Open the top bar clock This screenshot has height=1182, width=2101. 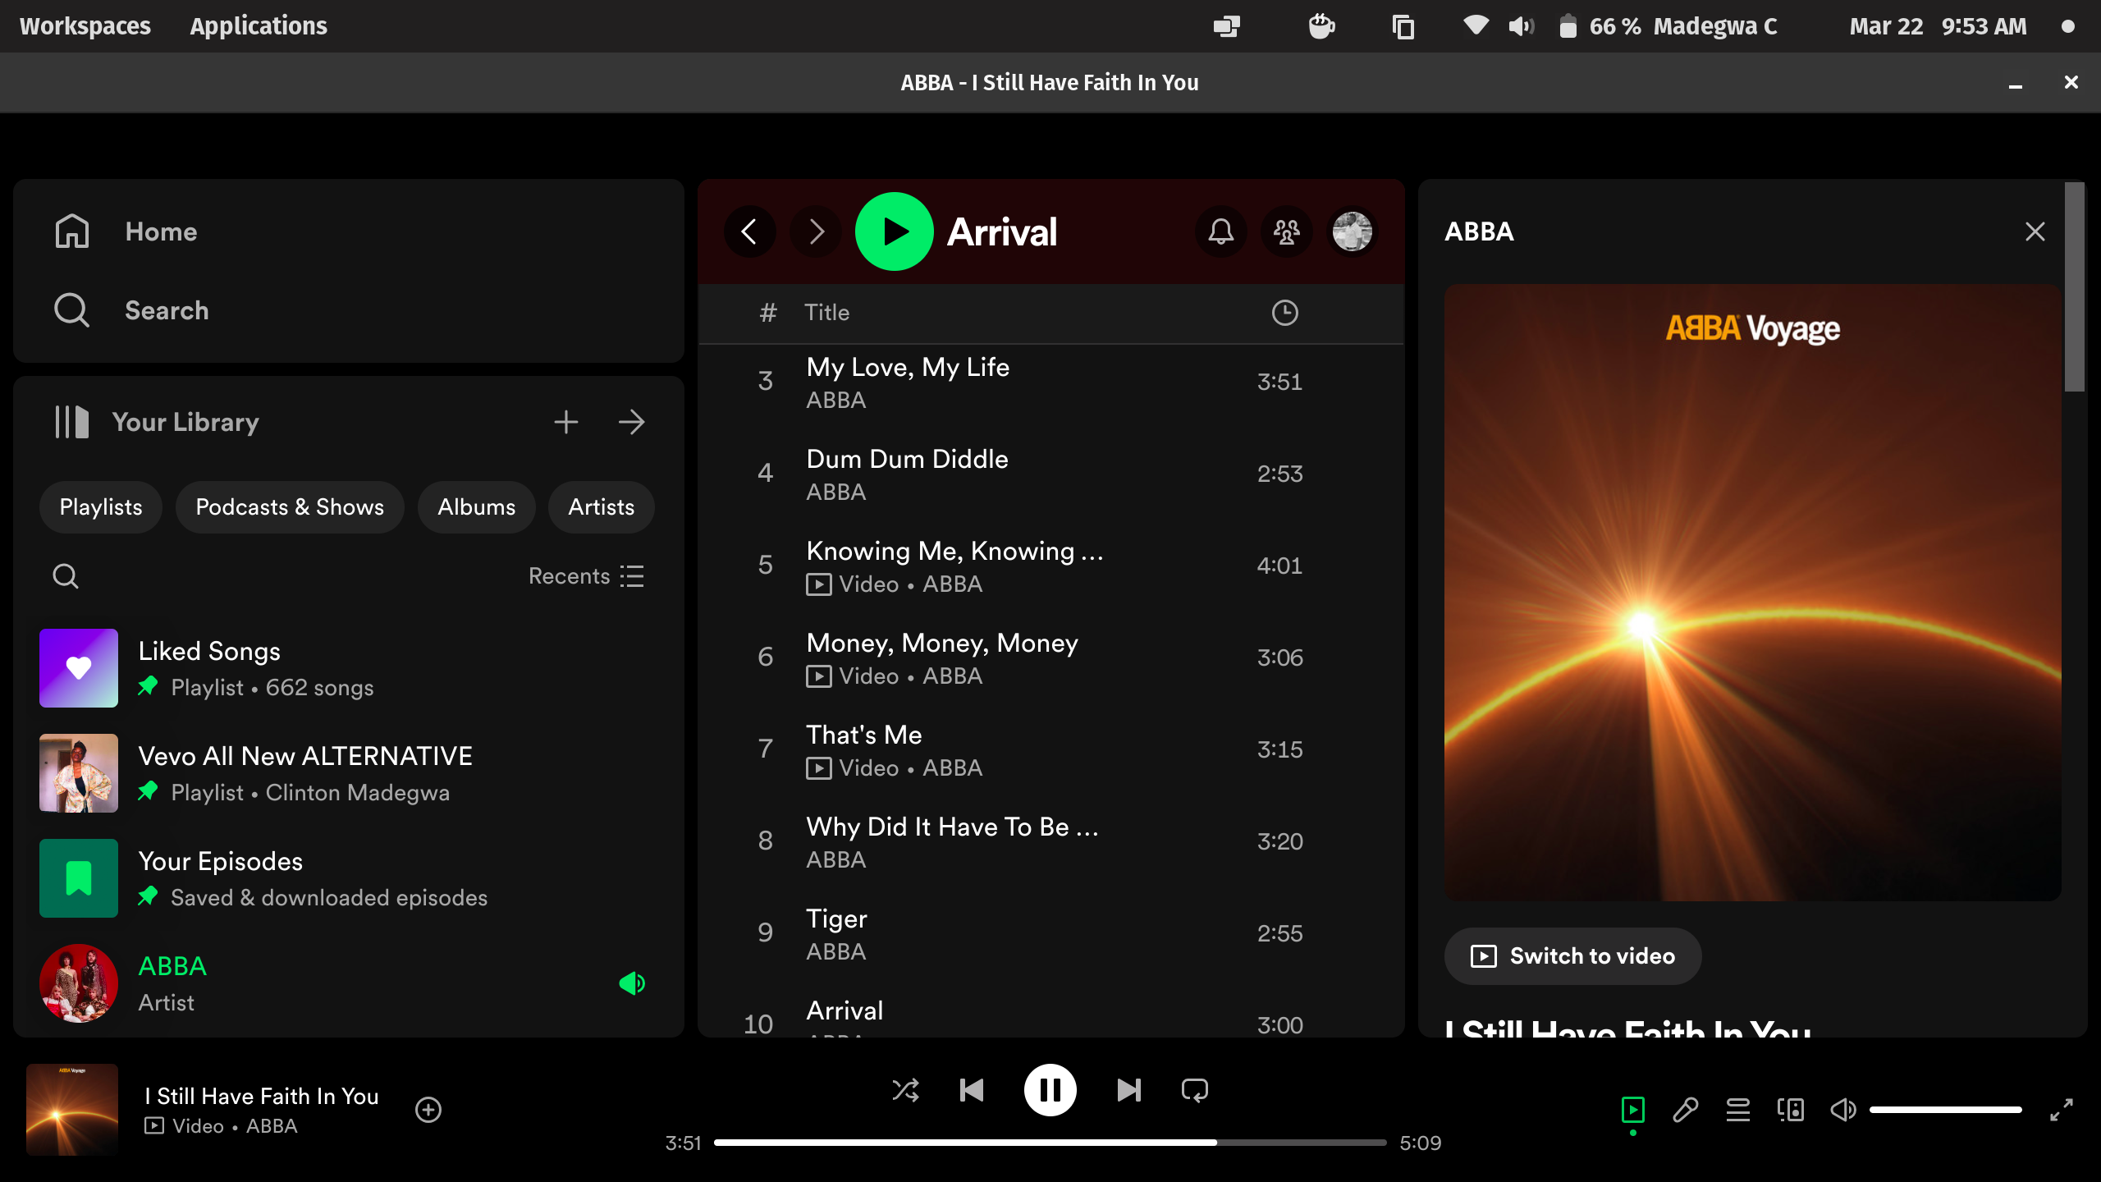point(1938,26)
